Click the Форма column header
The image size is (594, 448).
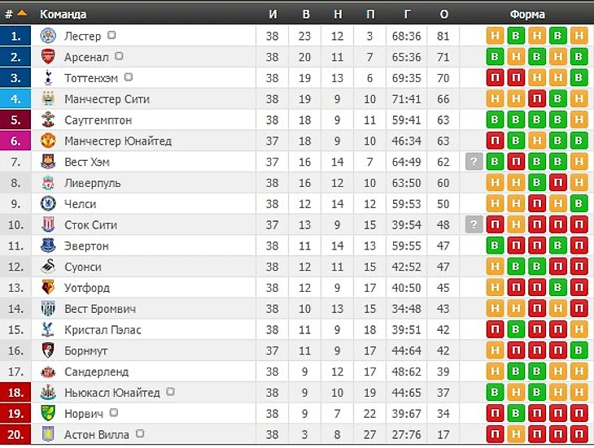527,15
